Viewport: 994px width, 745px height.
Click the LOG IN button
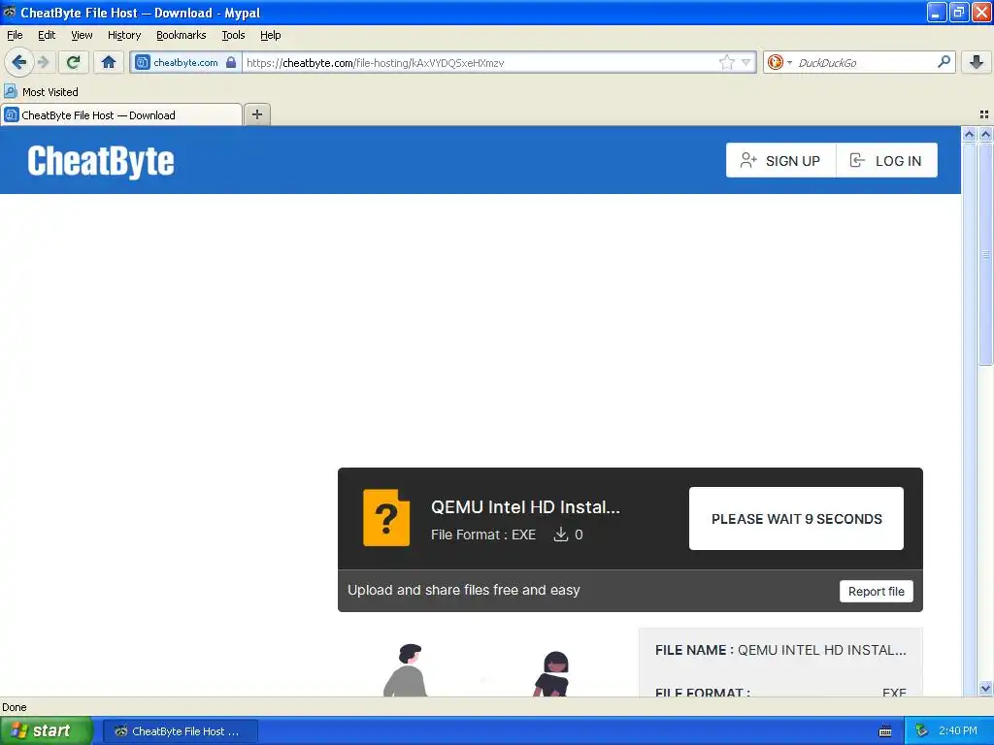coord(886,160)
